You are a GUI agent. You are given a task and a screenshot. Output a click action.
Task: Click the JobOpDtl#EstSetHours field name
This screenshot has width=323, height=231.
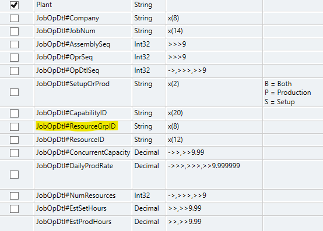click(x=72, y=208)
